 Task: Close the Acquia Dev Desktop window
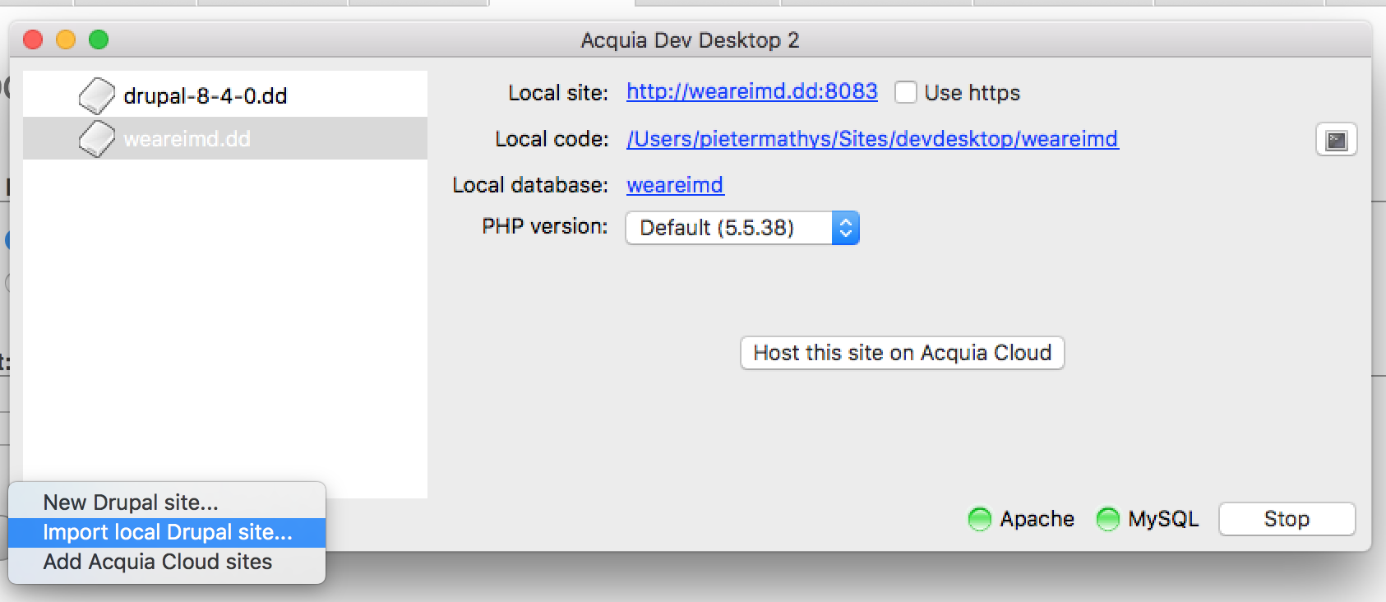pos(33,39)
